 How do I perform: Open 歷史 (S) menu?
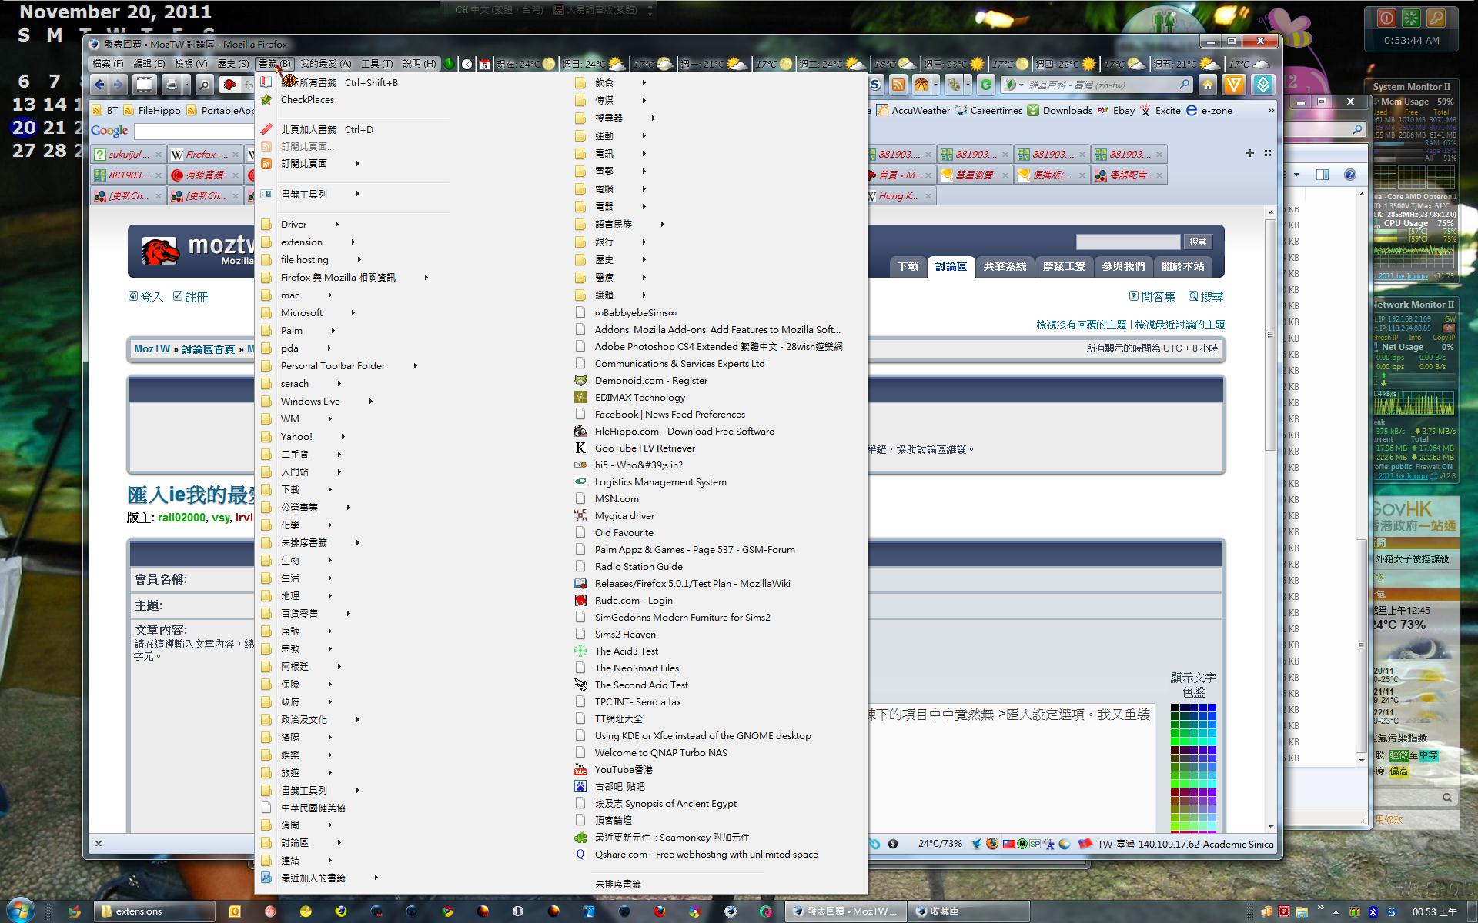pos(232,64)
